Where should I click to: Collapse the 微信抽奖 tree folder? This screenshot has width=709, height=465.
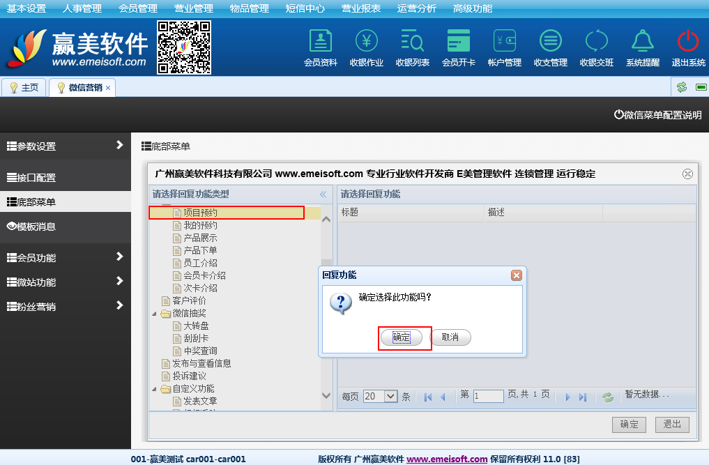[155, 314]
